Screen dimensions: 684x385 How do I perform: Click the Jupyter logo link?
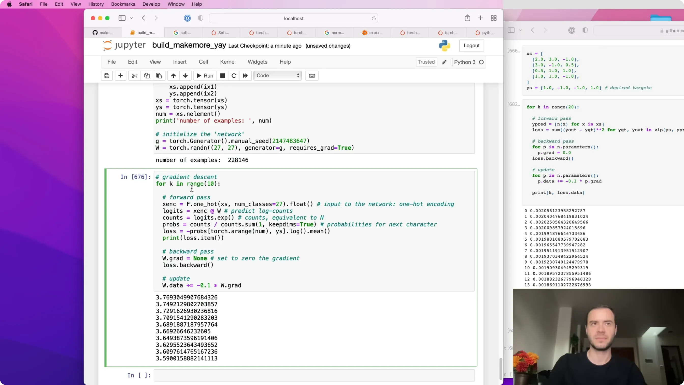pyautogui.click(x=124, y=45)
